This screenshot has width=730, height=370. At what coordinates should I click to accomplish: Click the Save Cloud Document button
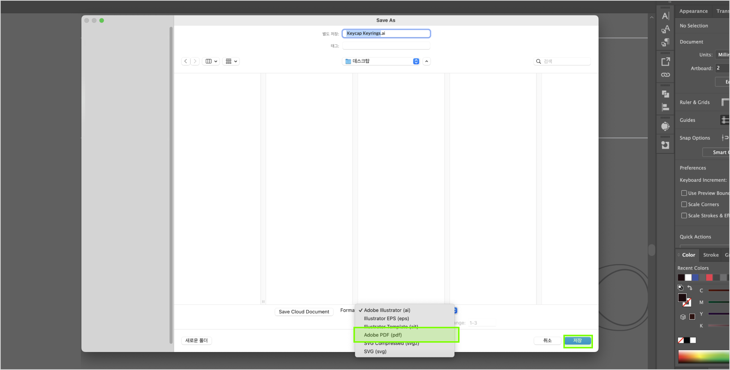[304, 312]
